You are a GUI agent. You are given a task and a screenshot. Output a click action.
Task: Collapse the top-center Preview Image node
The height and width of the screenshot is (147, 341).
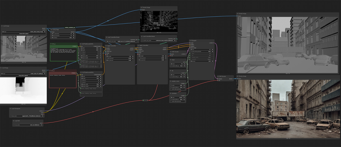pyautogui.click(x=142, y=7)
